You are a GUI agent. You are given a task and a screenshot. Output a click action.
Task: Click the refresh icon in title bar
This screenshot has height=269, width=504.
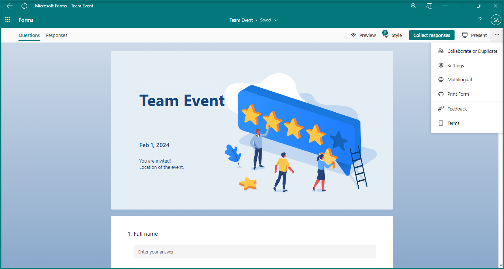(x=24, y=6)
